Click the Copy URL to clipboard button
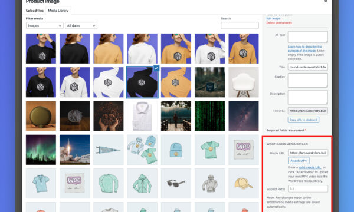Viewport: 354px width, 212px height. (x=303, y=120)
